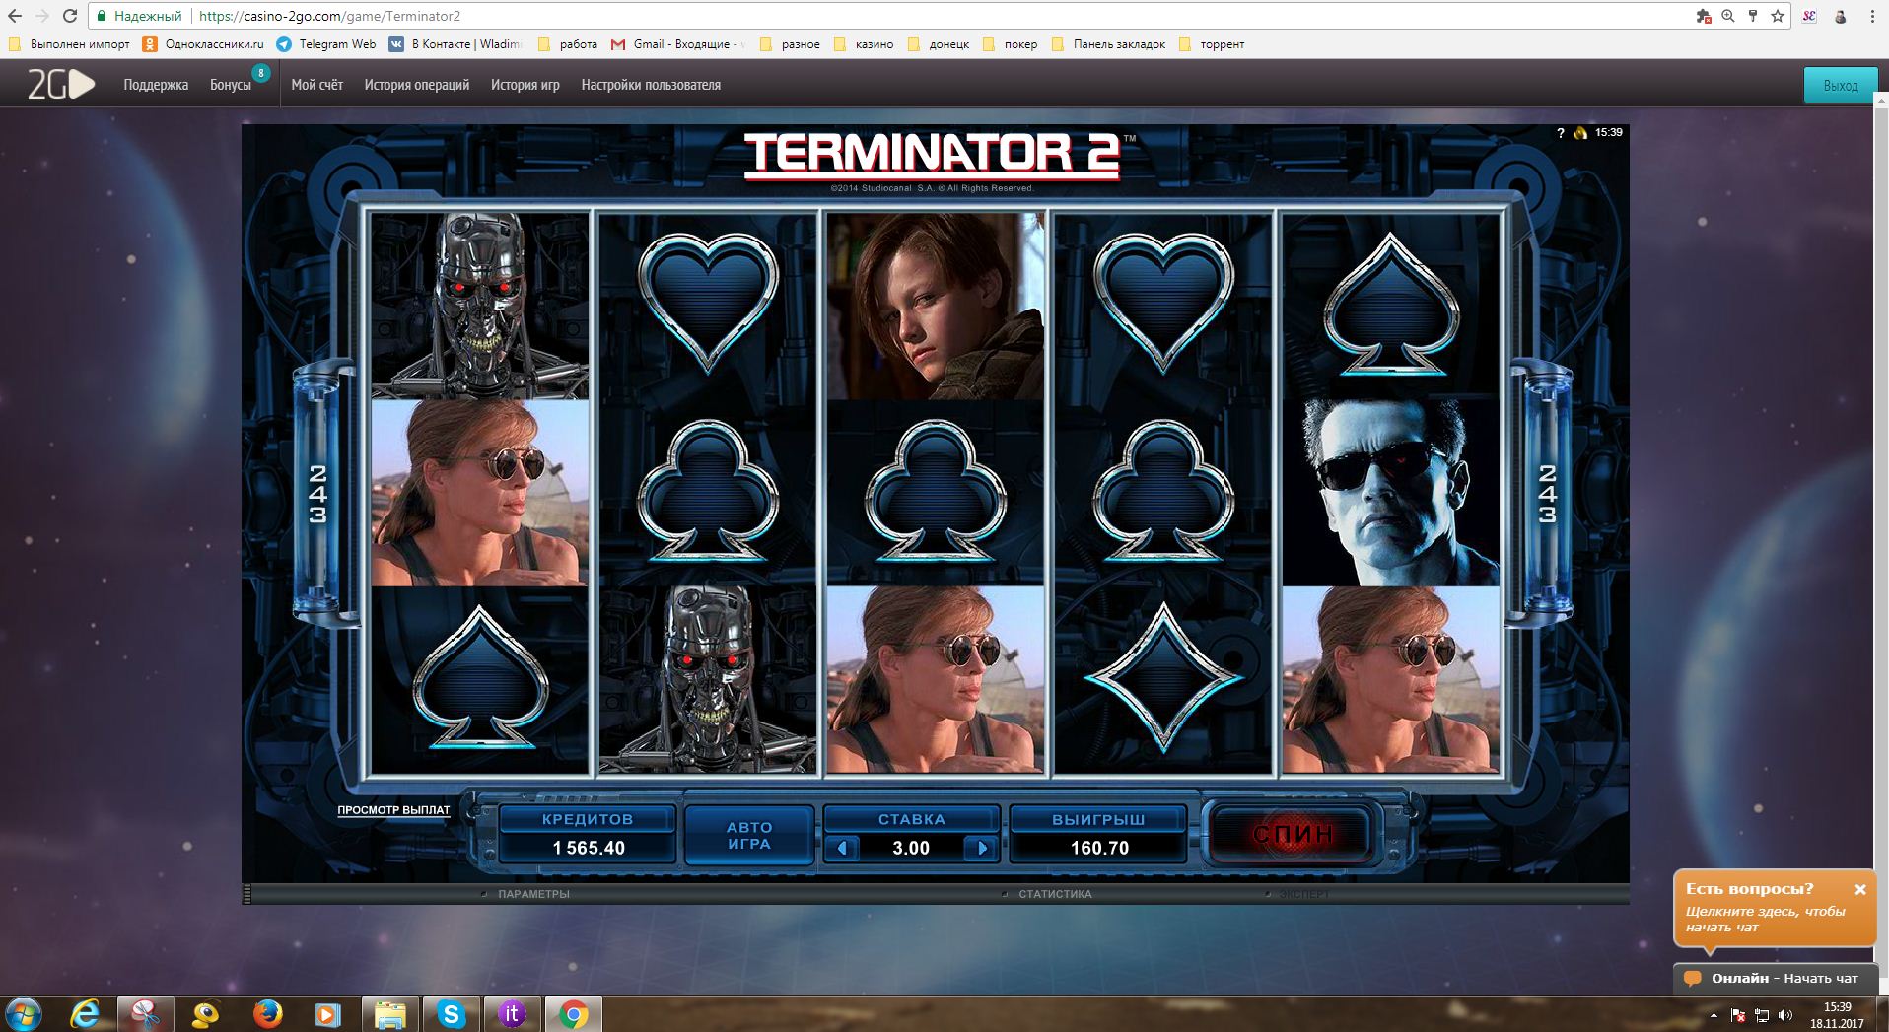
Task: Click the saved password key icon
Action: pyautogui.click(x=1753, y=16)
